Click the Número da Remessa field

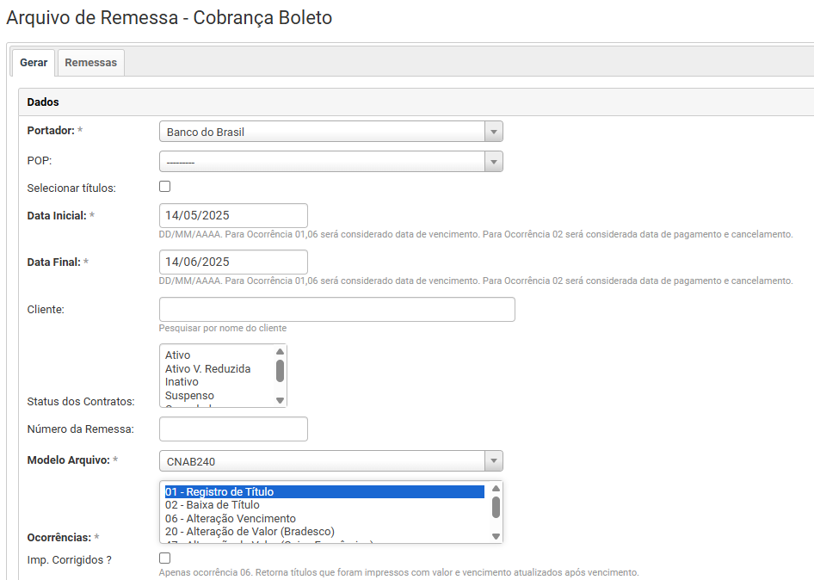[x=233, y=429]
